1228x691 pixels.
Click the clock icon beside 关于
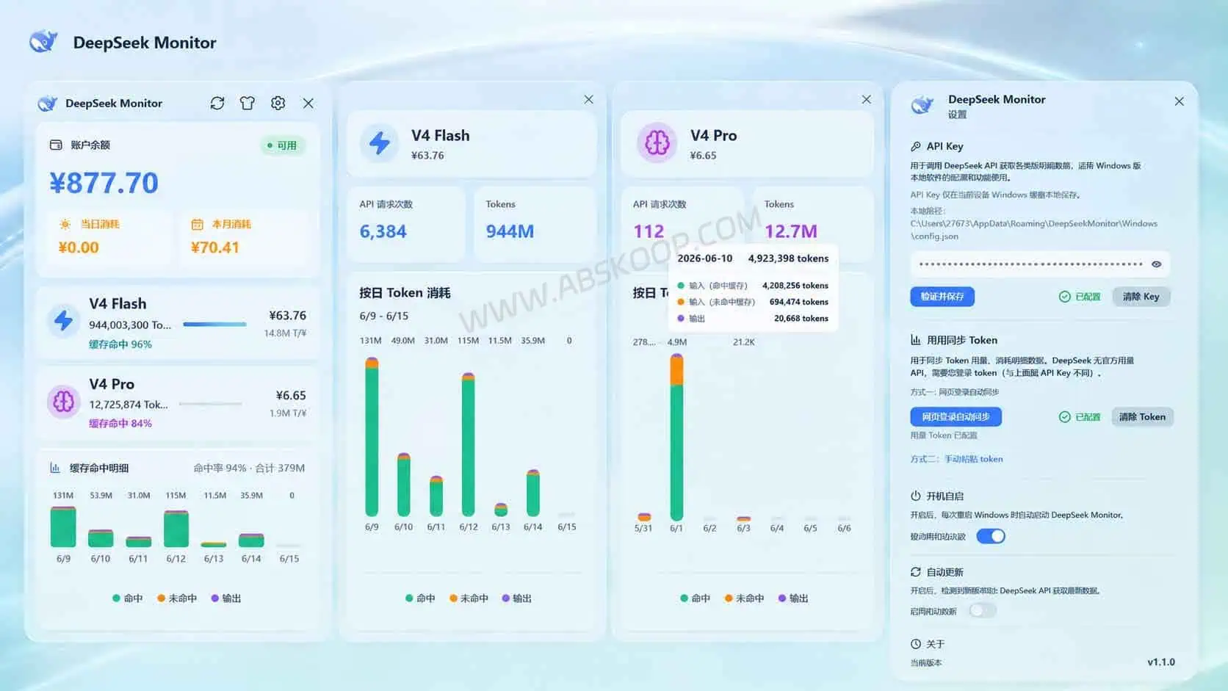[x=916, y=644]
